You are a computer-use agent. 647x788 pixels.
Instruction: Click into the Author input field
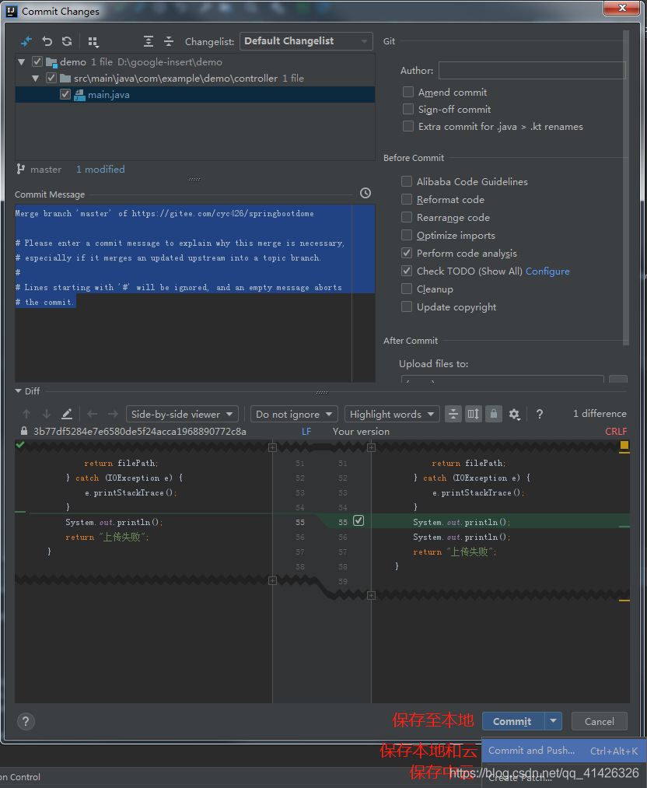coord(531,71)
